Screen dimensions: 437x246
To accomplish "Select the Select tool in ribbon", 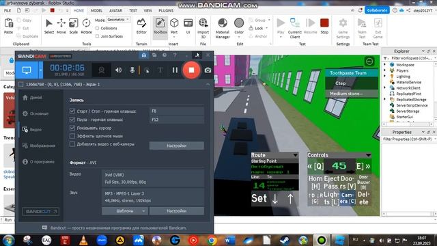I will [48, 26].
